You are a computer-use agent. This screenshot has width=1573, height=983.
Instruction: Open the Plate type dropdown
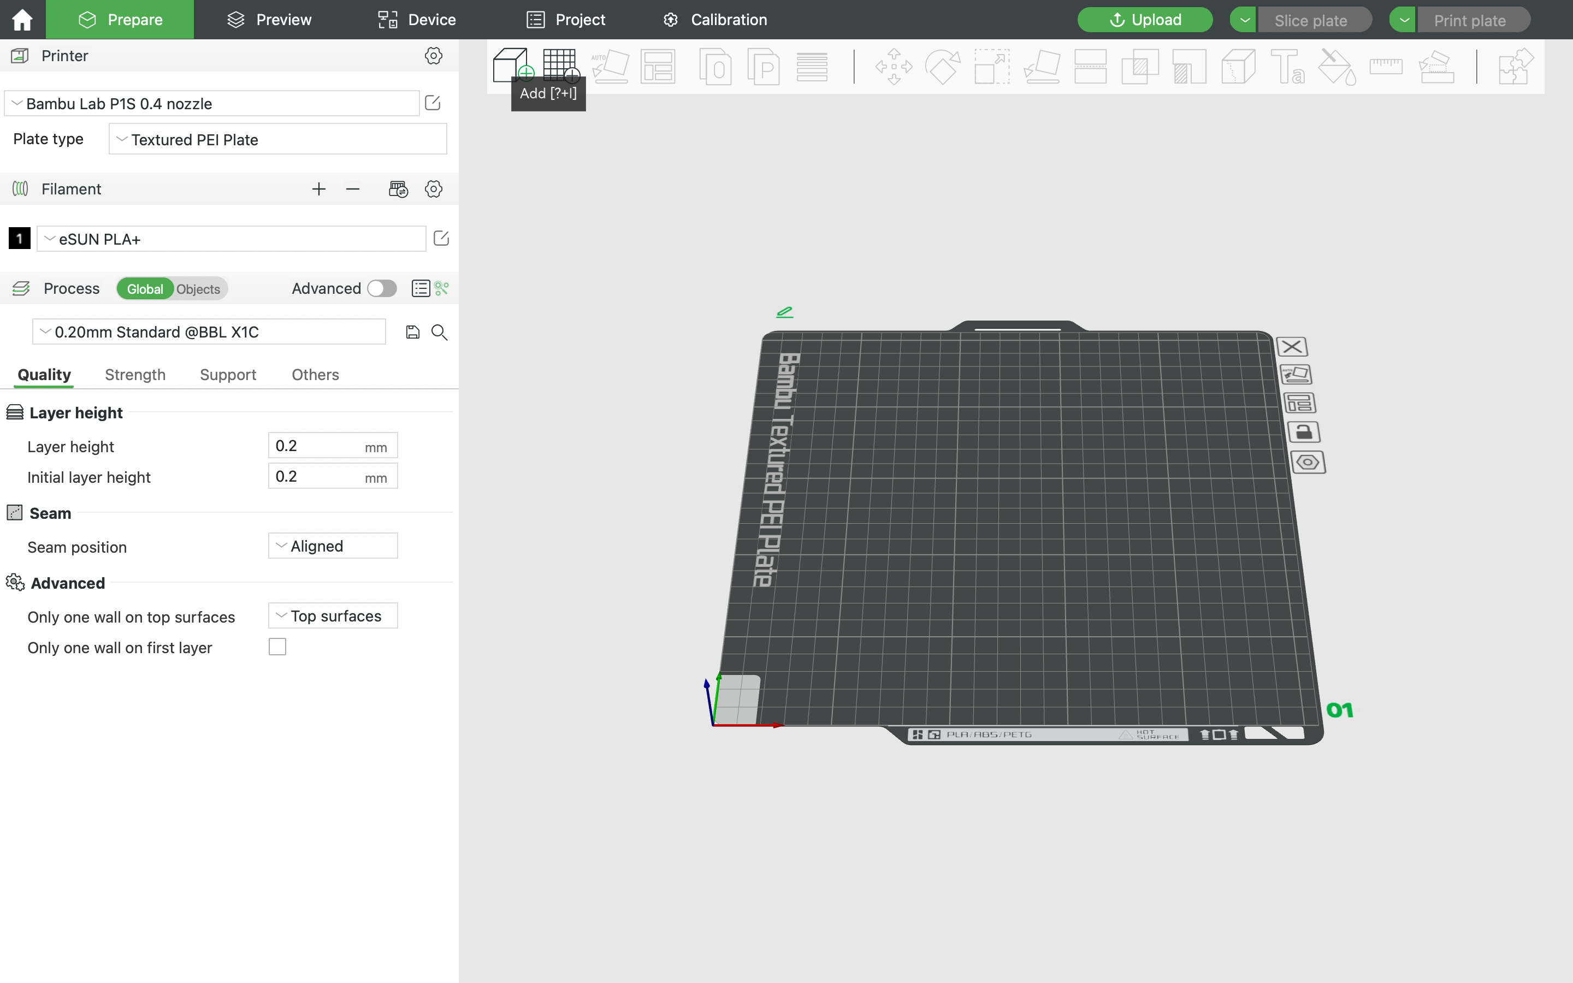[277, 139]
